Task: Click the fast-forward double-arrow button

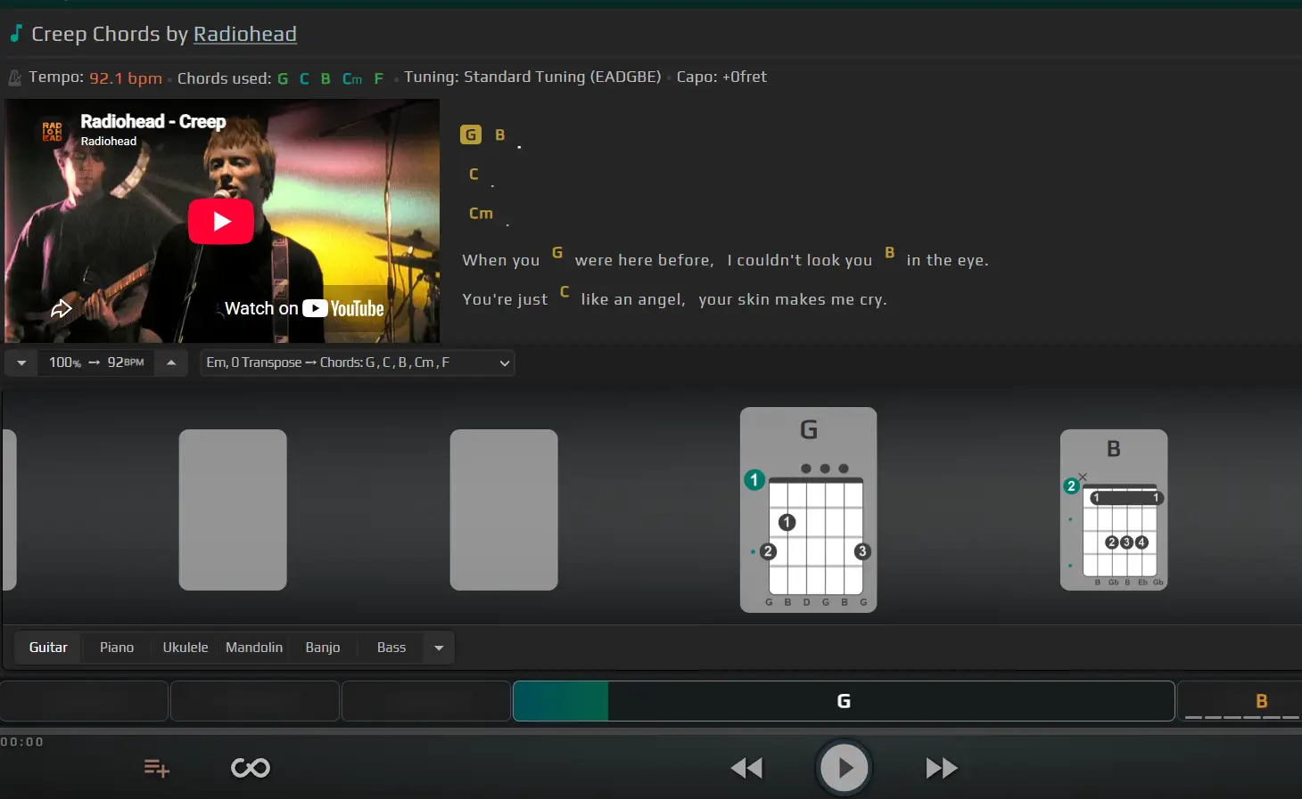Action: 942,768
